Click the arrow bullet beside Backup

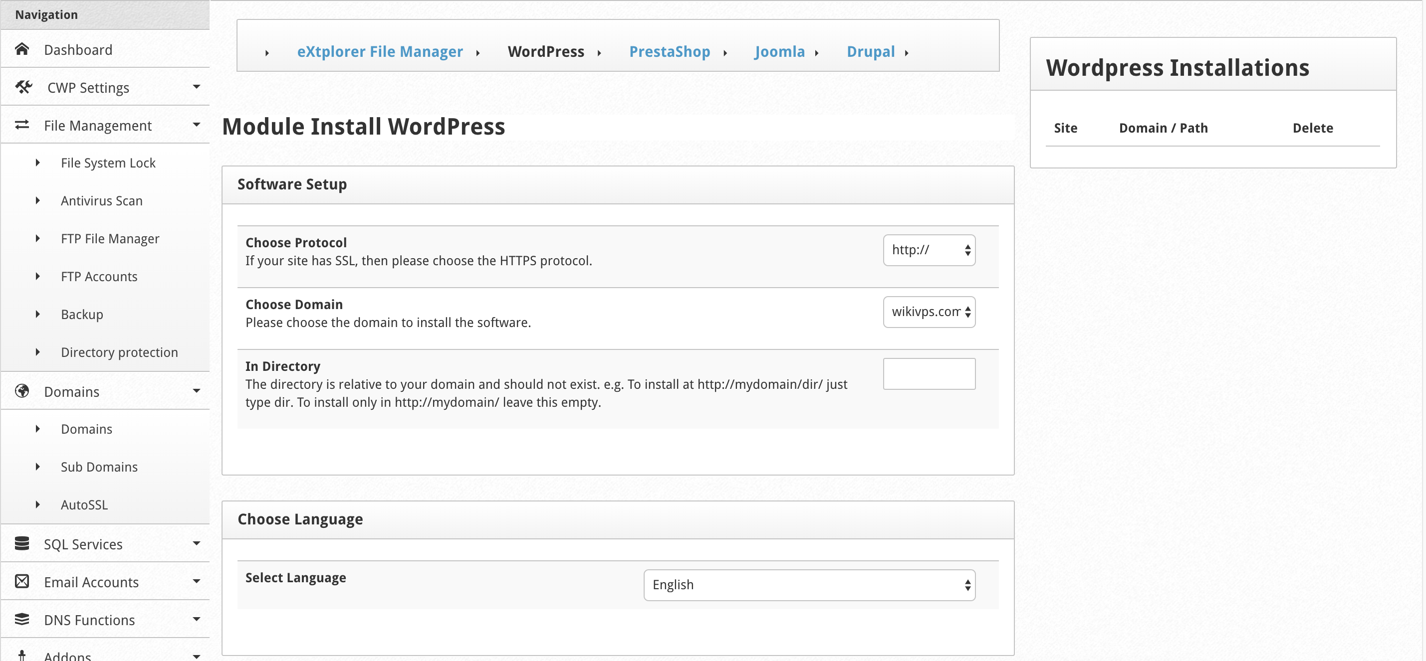(37, 314)
